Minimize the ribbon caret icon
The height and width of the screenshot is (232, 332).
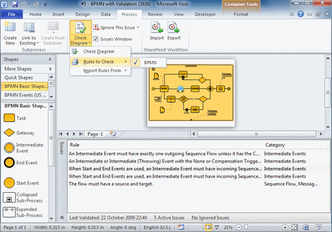point(292,14)
